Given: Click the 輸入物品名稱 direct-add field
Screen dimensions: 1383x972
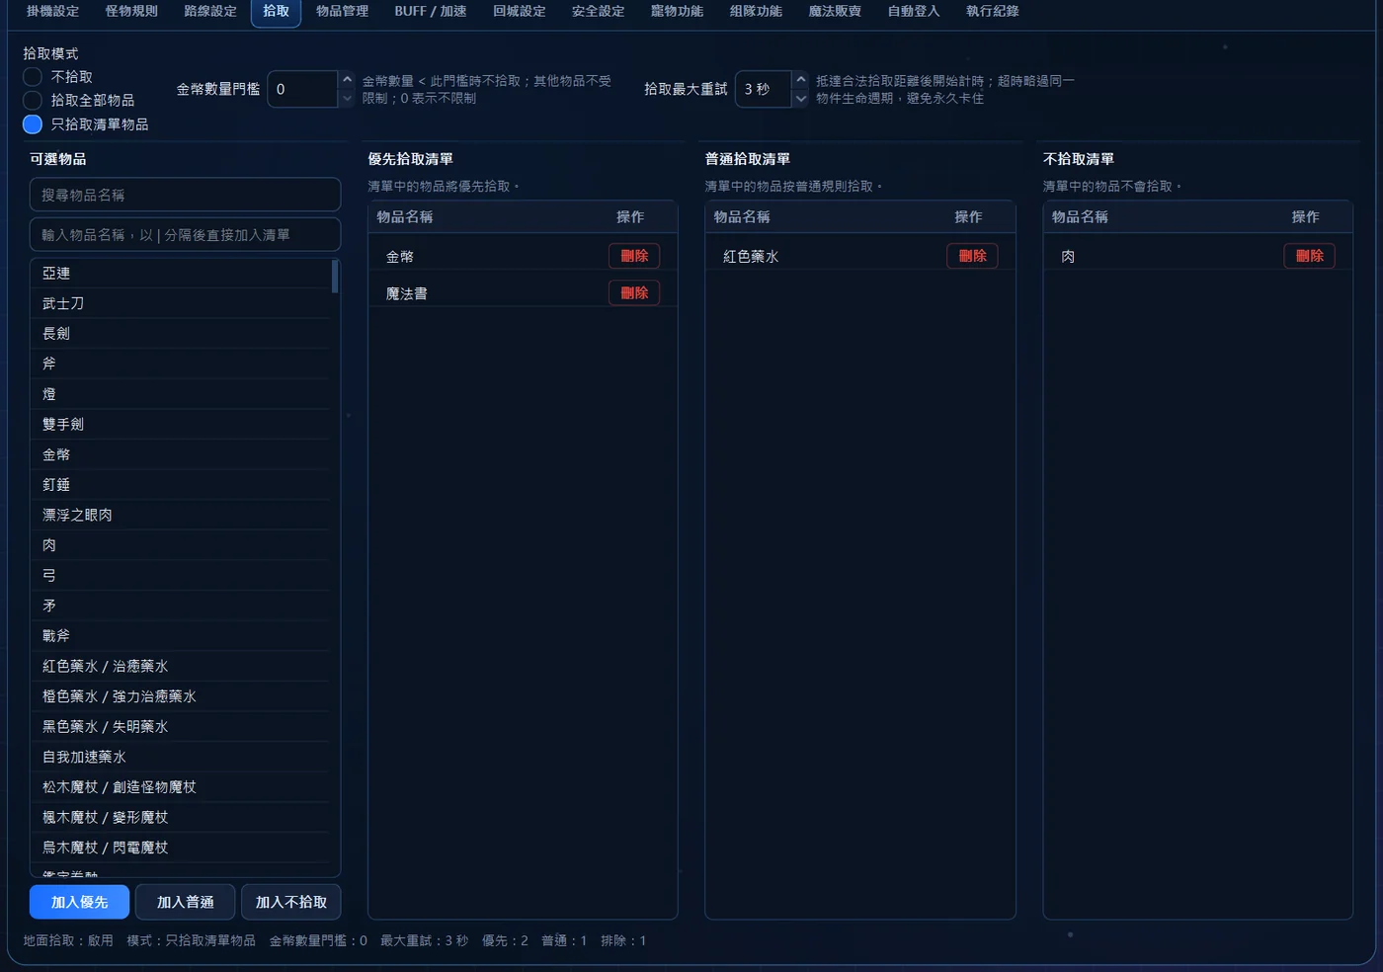Looking at the screenshot, I should [186, 234].
